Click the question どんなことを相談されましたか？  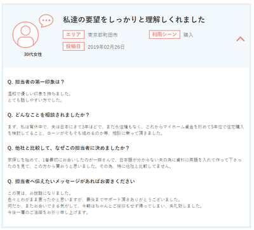point(48,115)
